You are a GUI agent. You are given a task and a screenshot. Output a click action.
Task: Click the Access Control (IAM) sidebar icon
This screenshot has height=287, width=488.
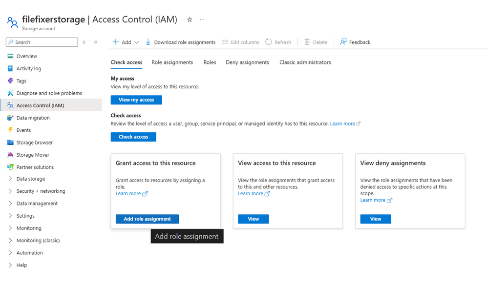[10, 105]
